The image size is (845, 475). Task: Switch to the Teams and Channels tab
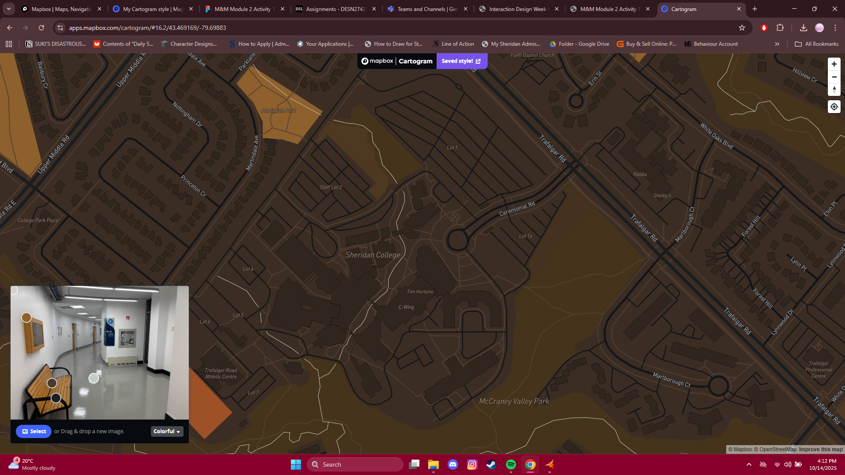(423, 9)
